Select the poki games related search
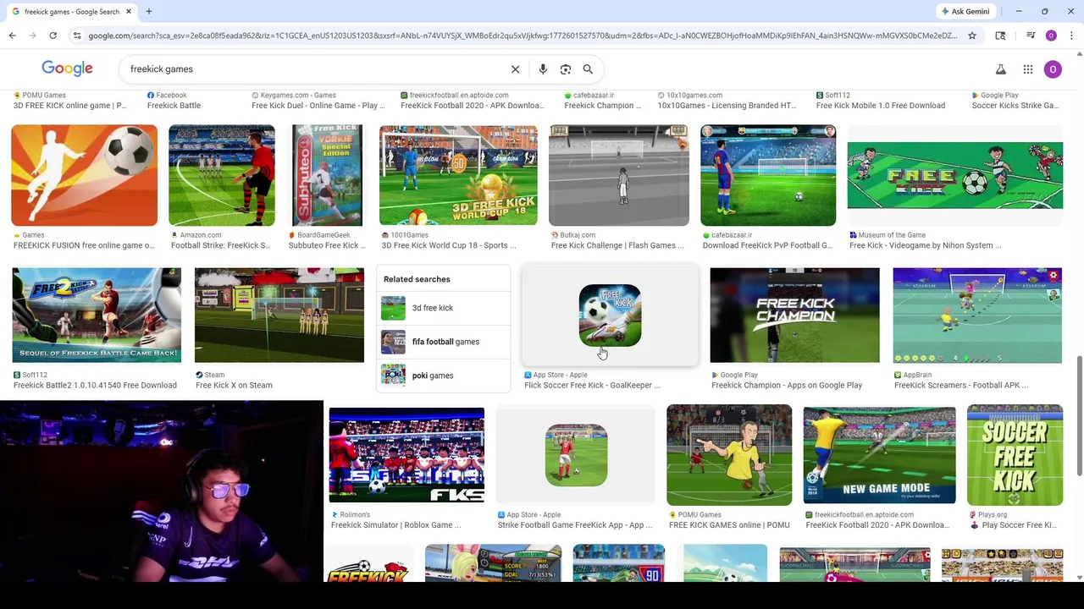Viewport: 1084px width, 609px height. tap(443, 376)
